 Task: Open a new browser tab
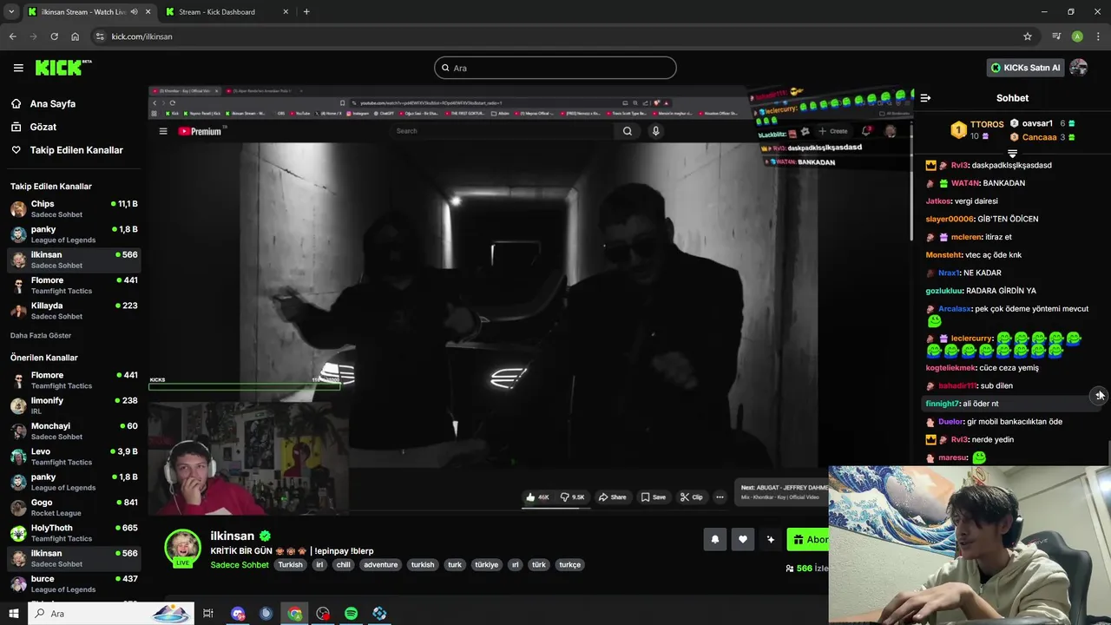coord(306,12)
